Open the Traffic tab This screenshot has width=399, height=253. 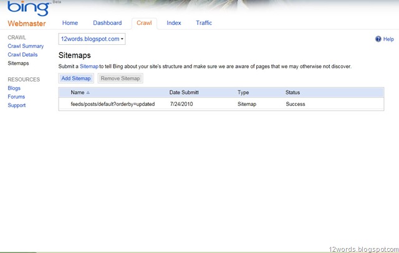tap(204, 23)
